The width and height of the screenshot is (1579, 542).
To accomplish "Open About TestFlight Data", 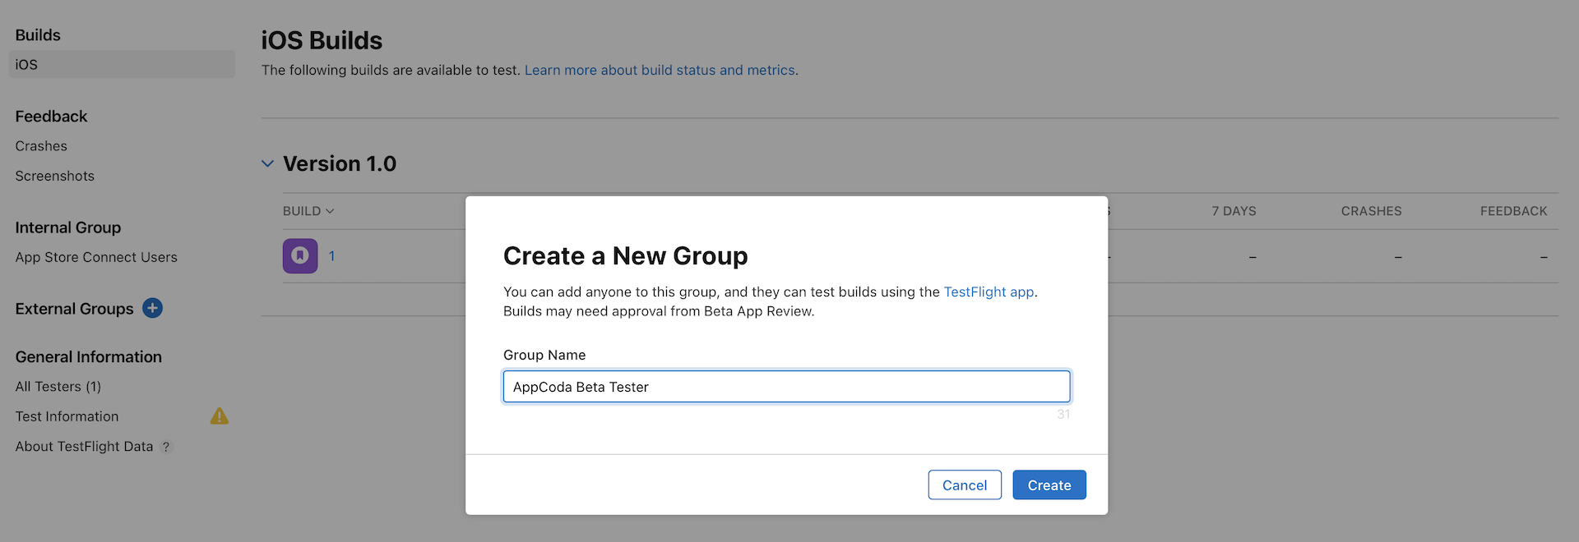I will coord(84,447).
